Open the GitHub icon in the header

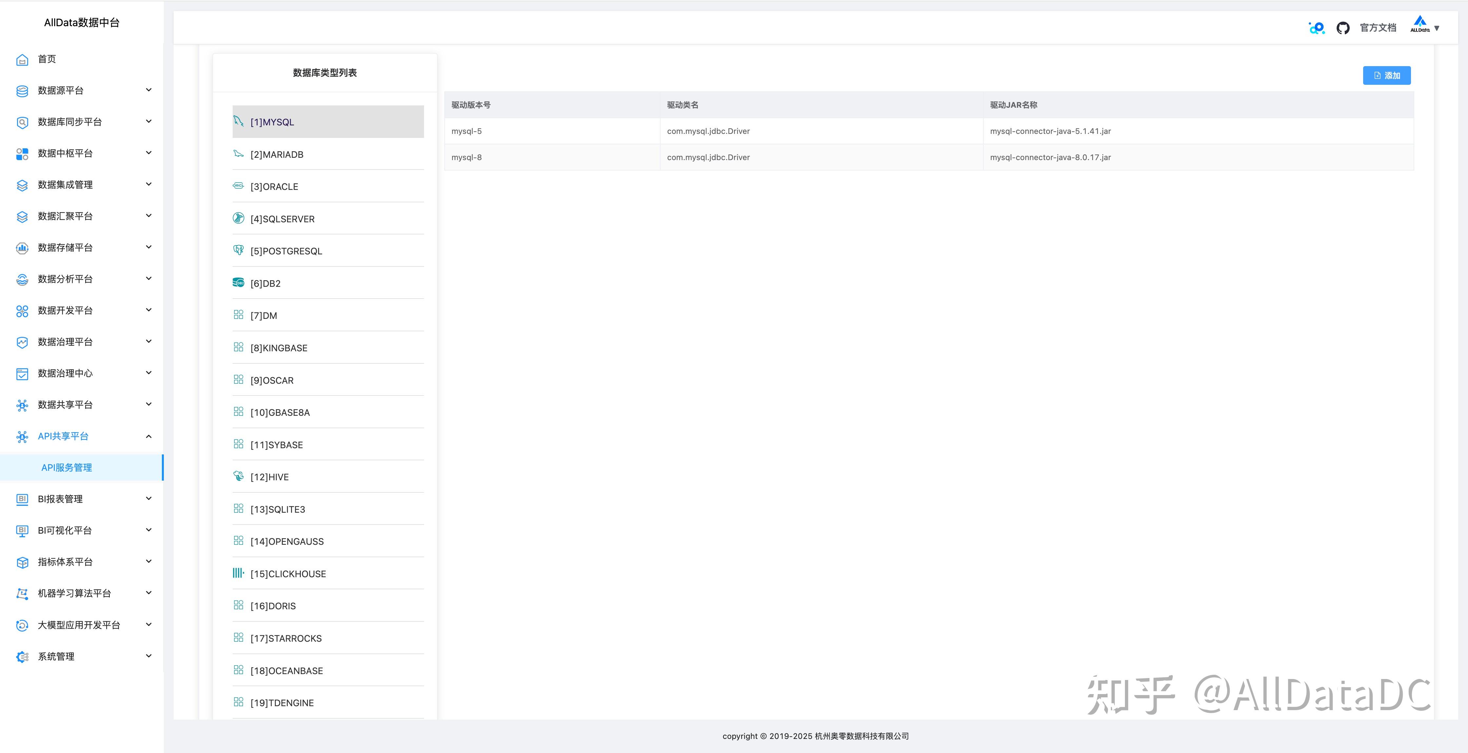pyautogui.click(x=1343, y=28)
